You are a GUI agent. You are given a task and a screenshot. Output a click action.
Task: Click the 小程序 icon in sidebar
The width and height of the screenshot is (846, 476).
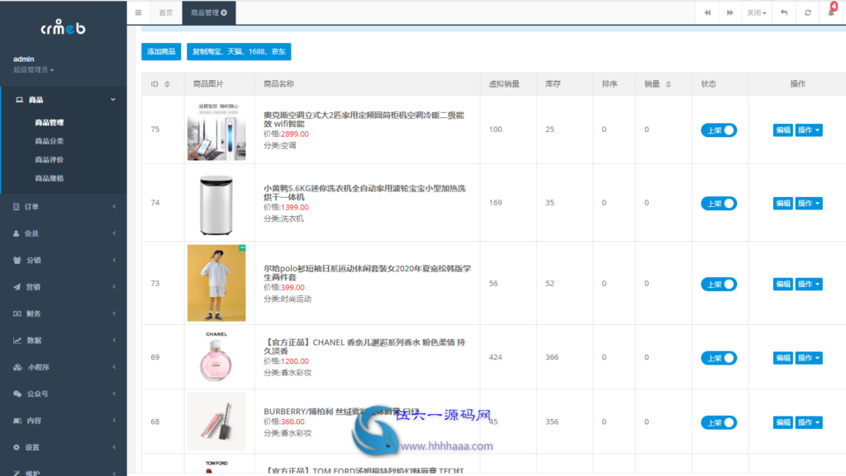(18, 367)
